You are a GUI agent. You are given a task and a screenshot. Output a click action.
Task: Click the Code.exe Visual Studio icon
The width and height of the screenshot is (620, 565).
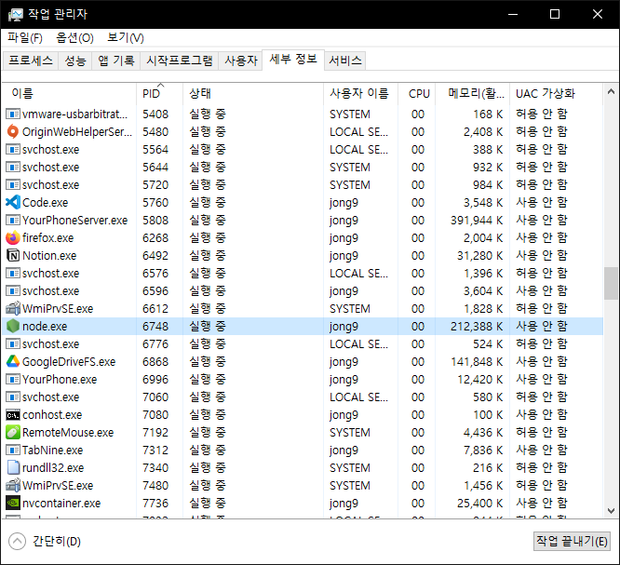[x=13, y=202]
